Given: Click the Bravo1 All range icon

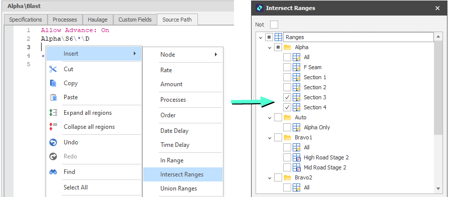Looking at the screenshot, I should coord(296,147).
